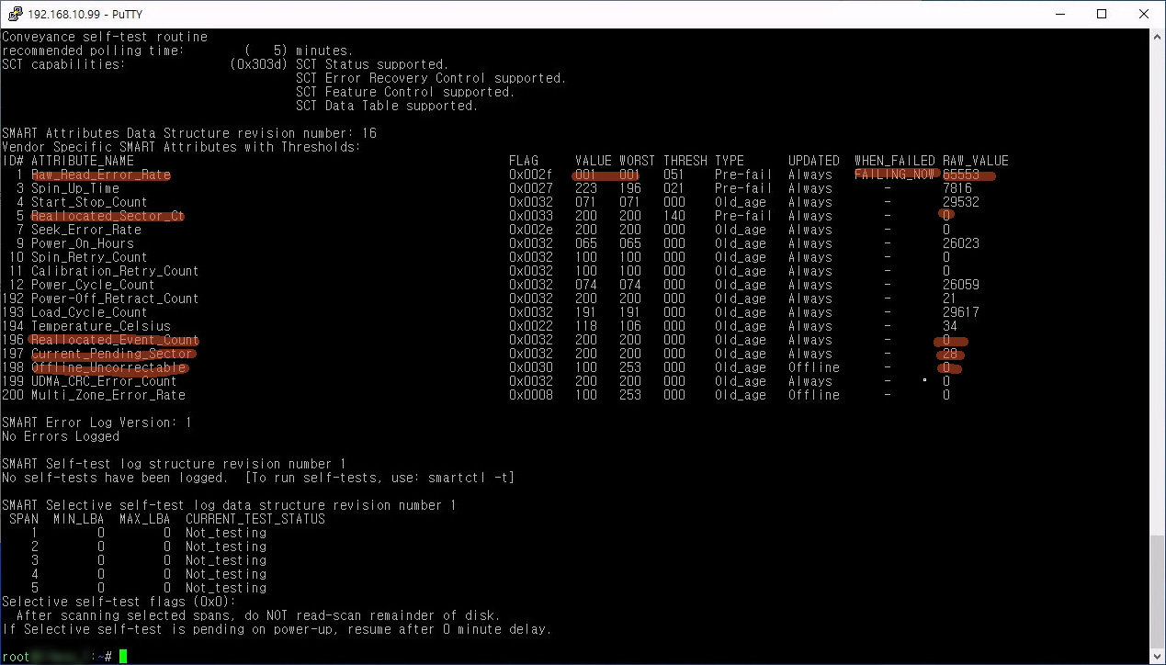
Task: Click the Offline_Uncorrectable attribute name
Action: click(x=108, y=367)
